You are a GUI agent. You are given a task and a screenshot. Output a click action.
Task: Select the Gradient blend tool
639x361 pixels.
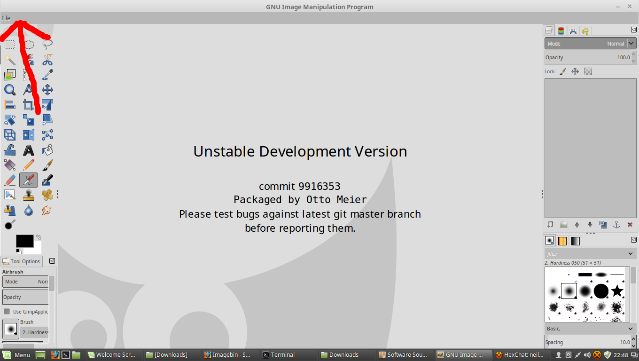point(10,165)
